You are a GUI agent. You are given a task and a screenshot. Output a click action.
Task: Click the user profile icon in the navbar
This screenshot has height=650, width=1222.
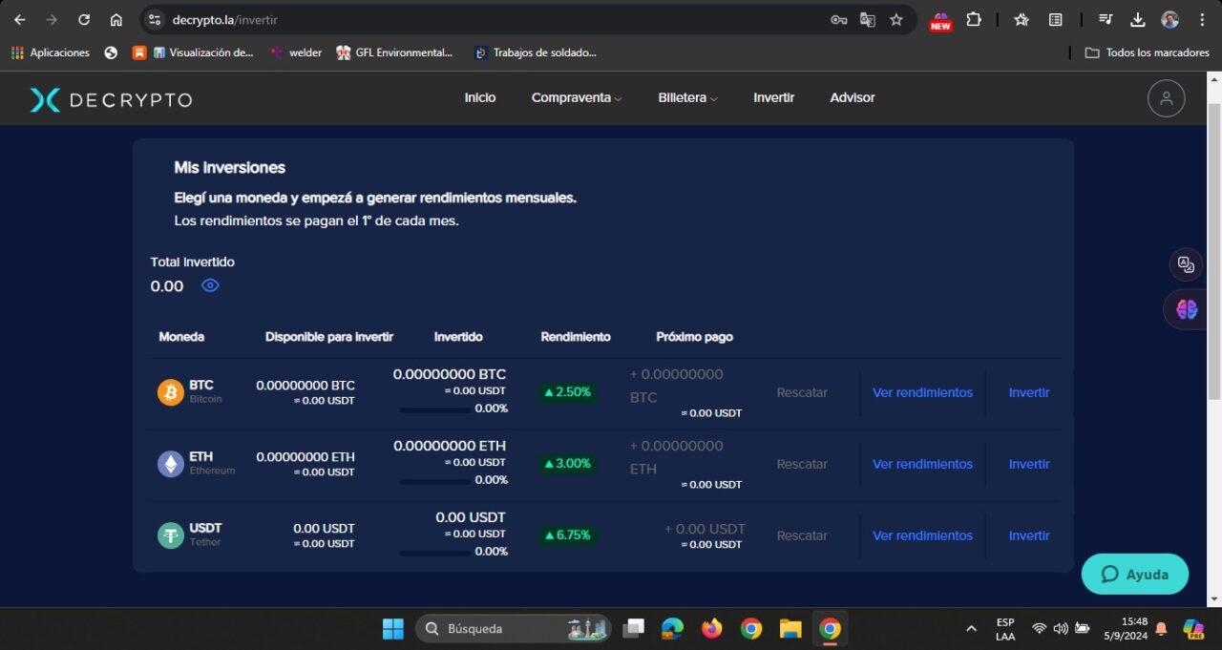(1166, 97)
